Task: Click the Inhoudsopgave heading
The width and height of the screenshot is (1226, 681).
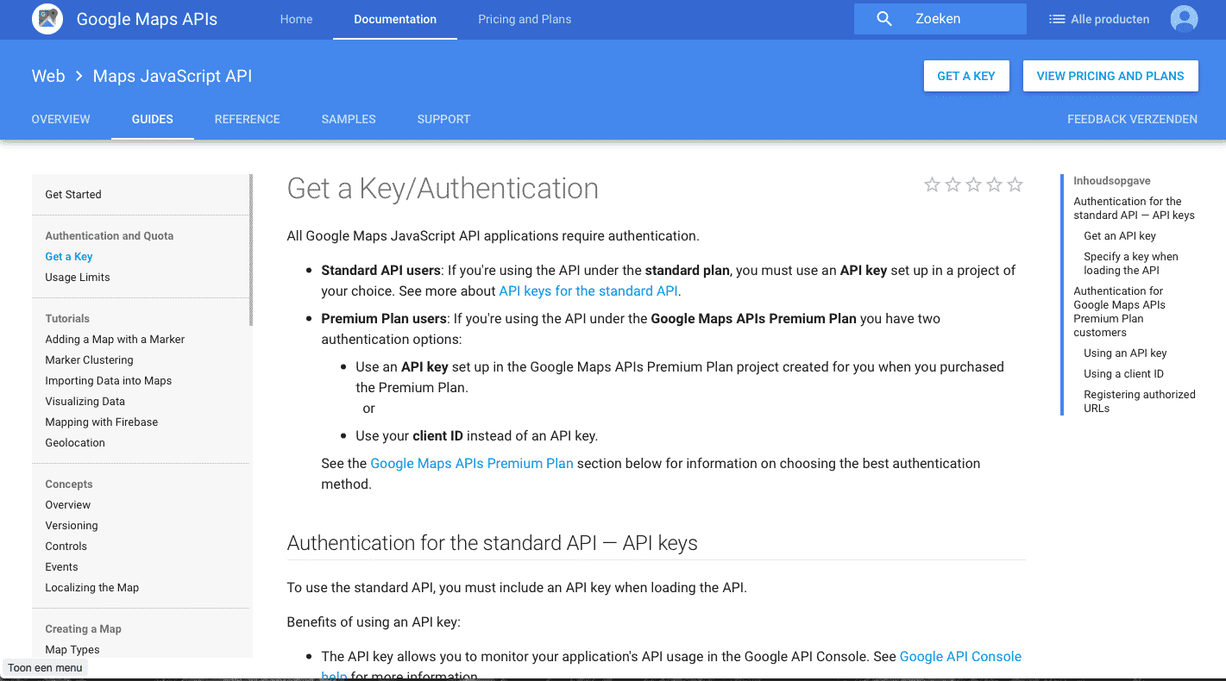Action: coord(1112,181)
